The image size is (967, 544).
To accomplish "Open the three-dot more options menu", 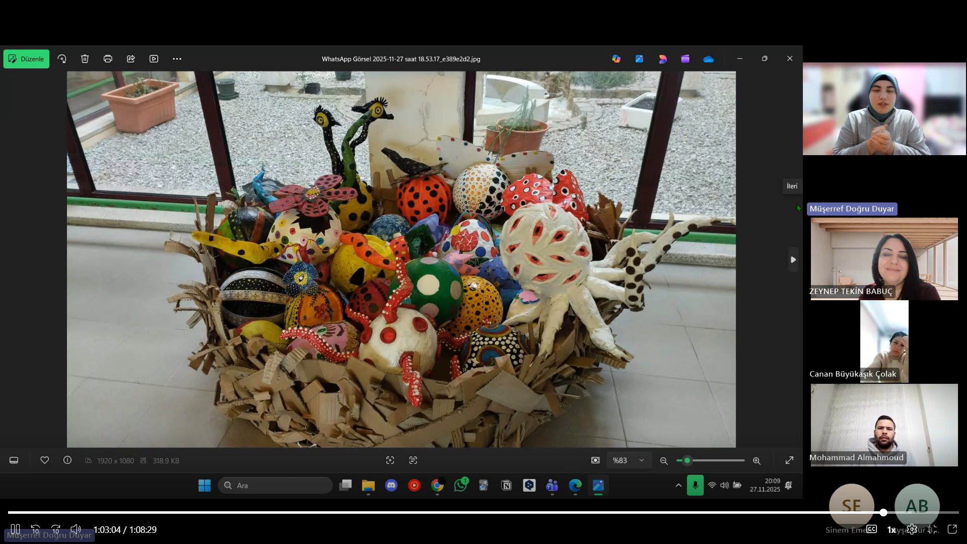I will coord(177,59).
